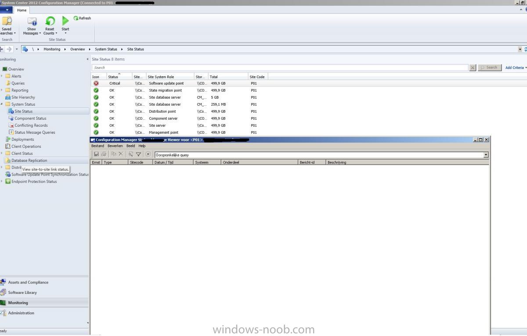The height and width of the screenshot is (336, 527).
Task: Click Monitoring in the breadcrumb path
Action: [x=52, y=49]
